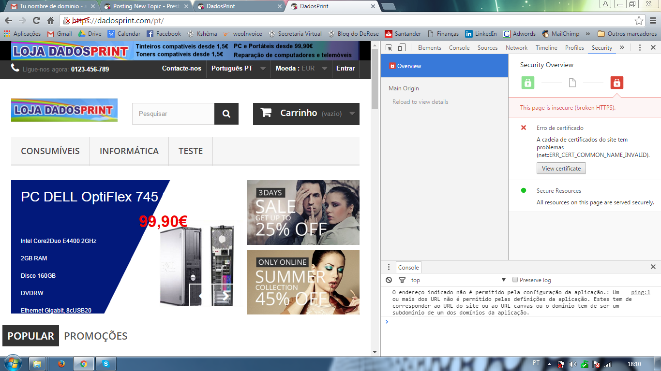Switch to the Network DevTools tab
Screen dimensions: 661x371
tap(516, 48)
